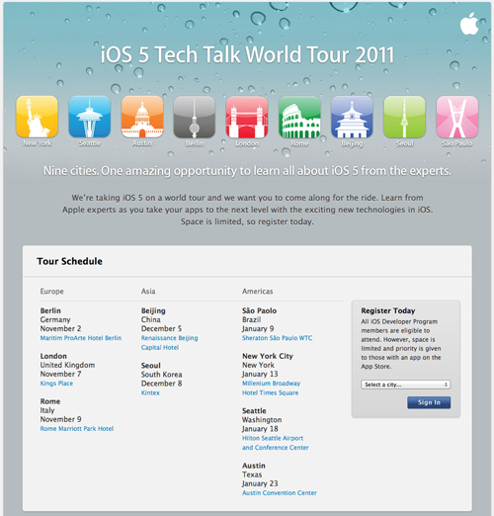The width and height of the screenshot is (494, 516).
Task: Select the green Rome Colosseum icon
Action: [299, 117]
